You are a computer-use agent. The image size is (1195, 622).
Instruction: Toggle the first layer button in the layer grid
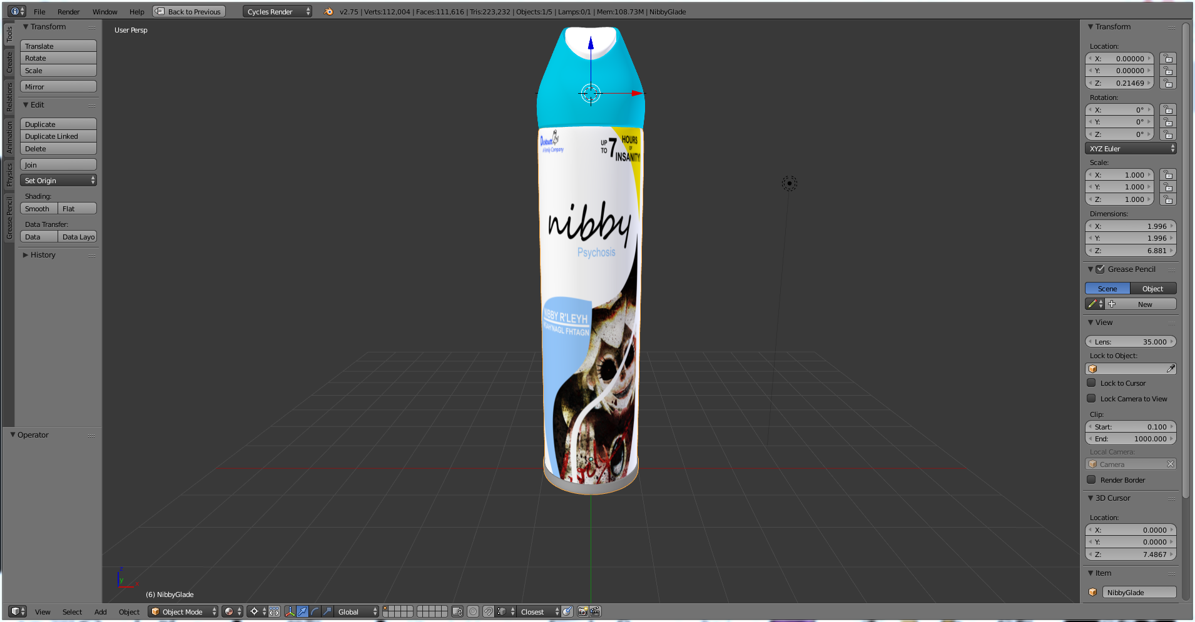(x=386, y=608)
